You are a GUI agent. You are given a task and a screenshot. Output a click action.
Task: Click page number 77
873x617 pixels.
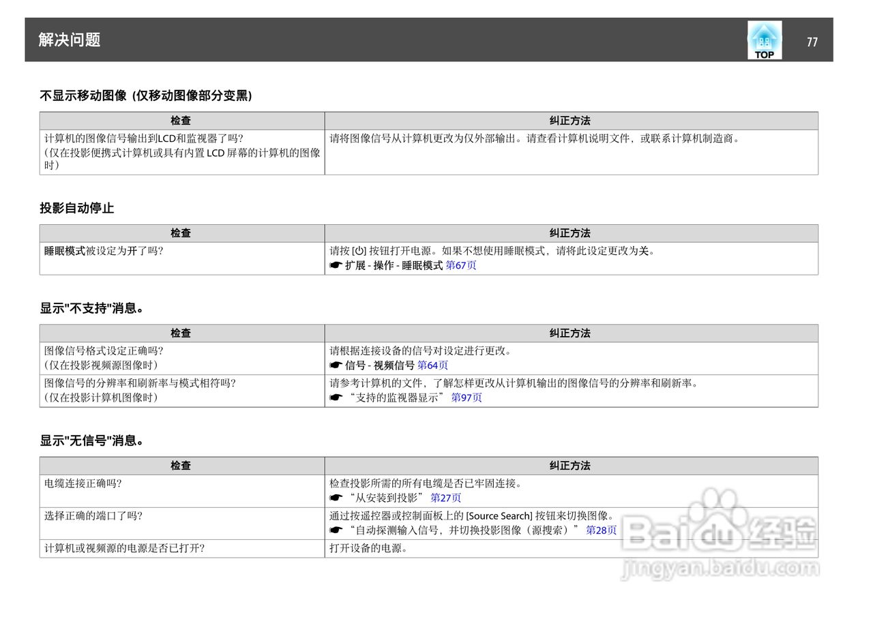click(x=812, y=42)
